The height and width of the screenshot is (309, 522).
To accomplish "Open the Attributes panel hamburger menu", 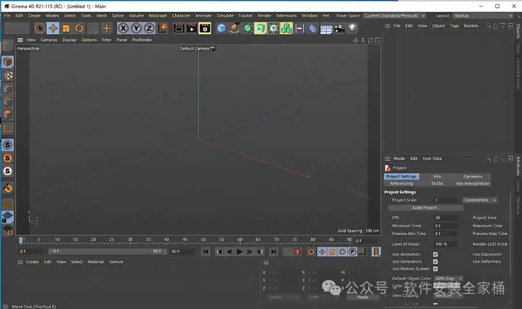I will pyautogui.click(x=387, y=159).
